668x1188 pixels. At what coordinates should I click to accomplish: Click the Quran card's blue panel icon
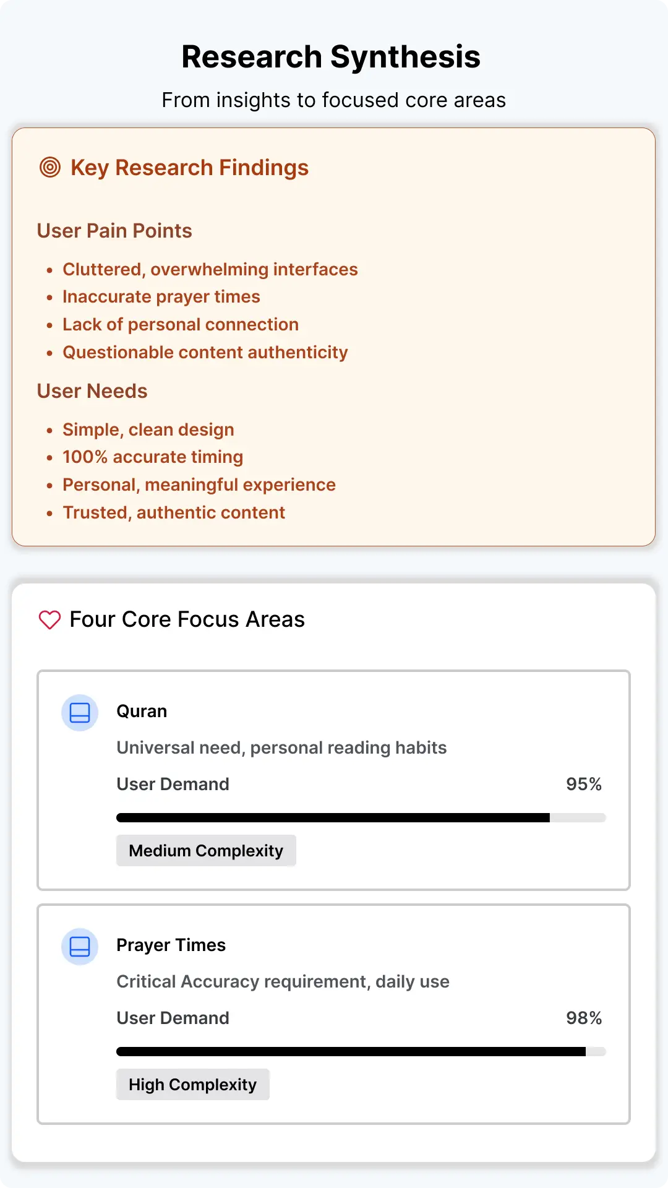click(80, 713)
